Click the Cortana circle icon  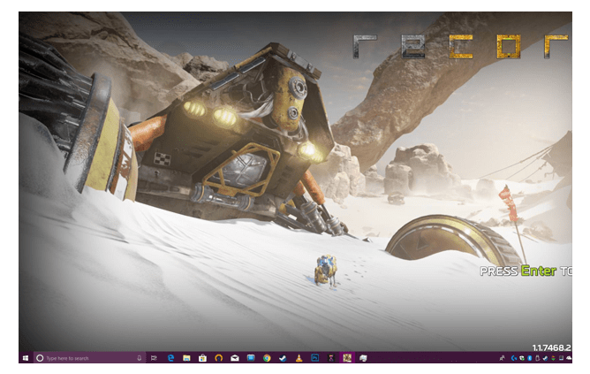coord(40,358)
